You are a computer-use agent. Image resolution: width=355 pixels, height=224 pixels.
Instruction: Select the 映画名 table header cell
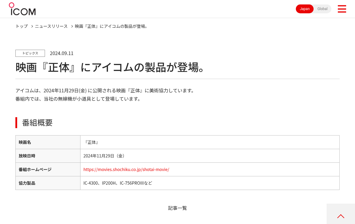click(x=48, y=142)
